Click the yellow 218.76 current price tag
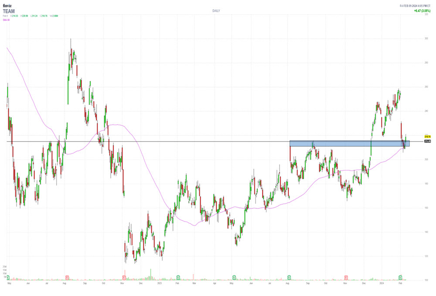The image size is (436, 296). pyautogui.click(x=427, y=136)
